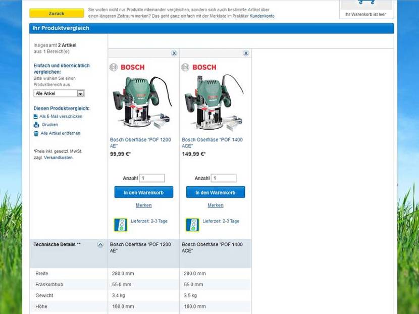
Task: Click the yellow Zurück button
Action: [x=57, y=13]
